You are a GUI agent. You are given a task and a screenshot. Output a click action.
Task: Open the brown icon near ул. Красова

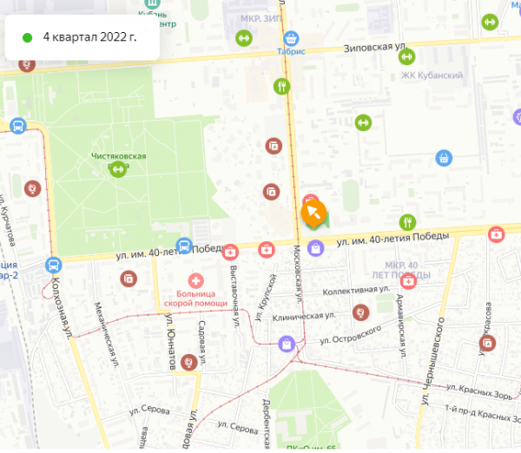tap(487, 343)
